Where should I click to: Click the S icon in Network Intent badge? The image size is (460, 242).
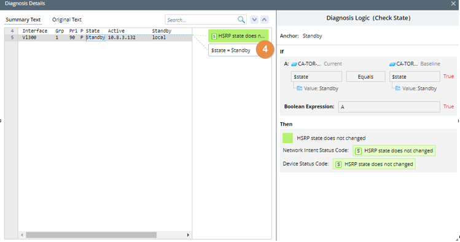pyautogui.click(x=358, y=150)
